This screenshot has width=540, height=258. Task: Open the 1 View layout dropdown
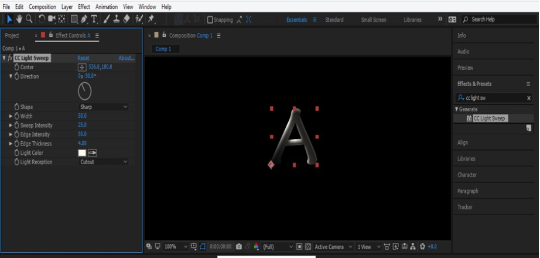[x=369, y=247]
